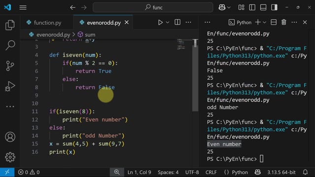Open the Problems errors and warnings indicator
315x177 pixels.
(x=29, y=172)
